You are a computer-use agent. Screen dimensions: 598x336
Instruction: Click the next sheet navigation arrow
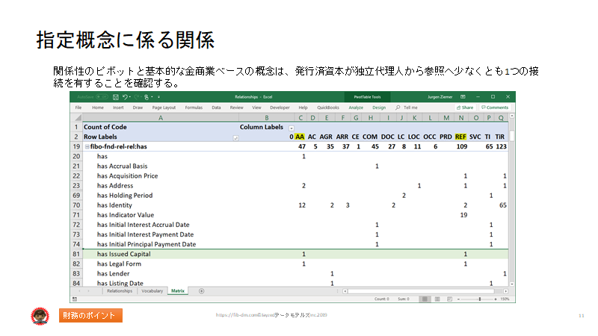(x=88, y=291)
